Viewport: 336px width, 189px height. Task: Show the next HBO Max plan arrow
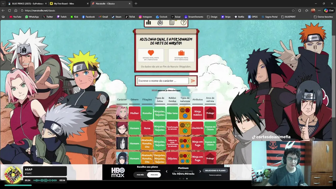pos(200,171)
